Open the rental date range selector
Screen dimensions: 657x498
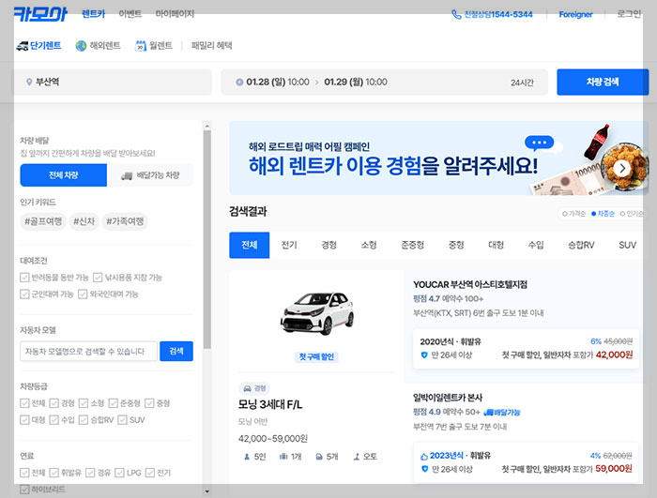pos(384,83)
